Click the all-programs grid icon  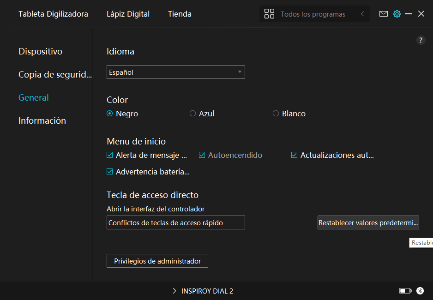(269, 14)
